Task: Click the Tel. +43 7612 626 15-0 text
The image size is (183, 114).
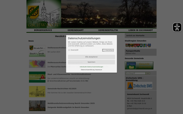Action: pyautogui.click(x=136, y=101)
